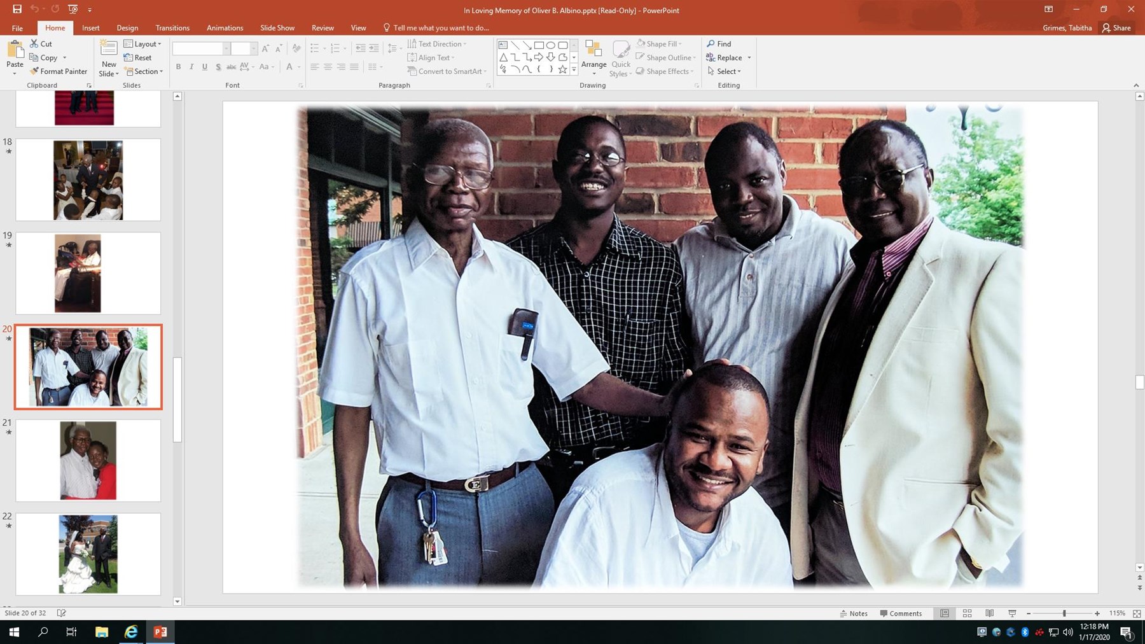Image resolution: width=1145 pixels, height=644 pixels.
Task: Expand the Layout dropdown
Action: click(x=143, y=44)
